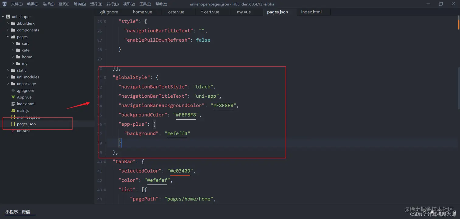Click the #efeff4 background color value
Viewport: 460px width, 219px height.
[177, 134]
